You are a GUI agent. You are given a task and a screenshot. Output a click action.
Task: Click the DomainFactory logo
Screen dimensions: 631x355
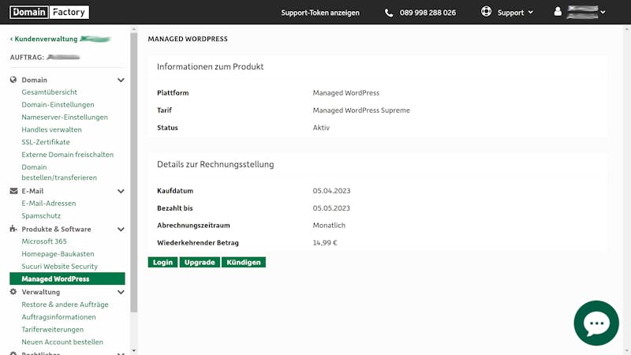point(49,12)
